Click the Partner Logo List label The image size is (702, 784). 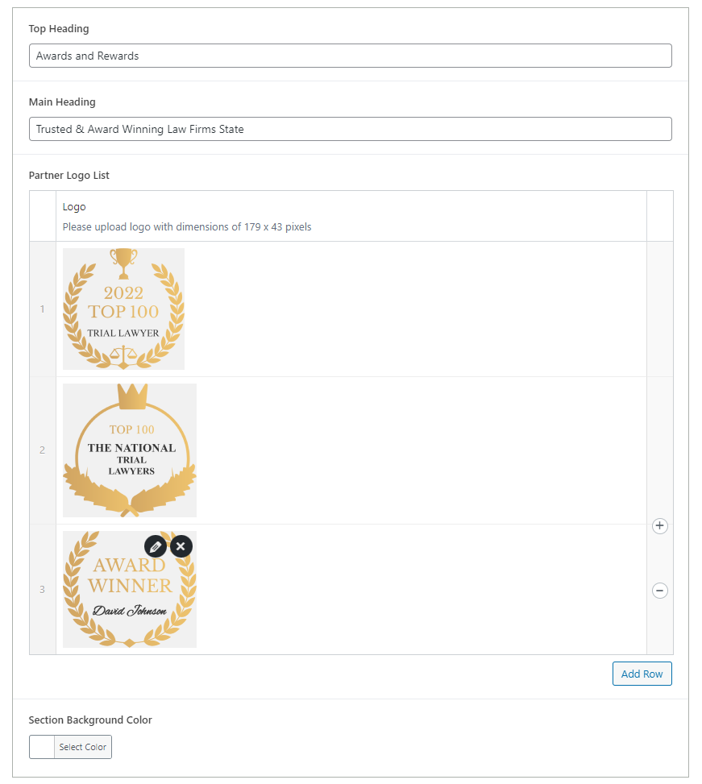point(69,175)
